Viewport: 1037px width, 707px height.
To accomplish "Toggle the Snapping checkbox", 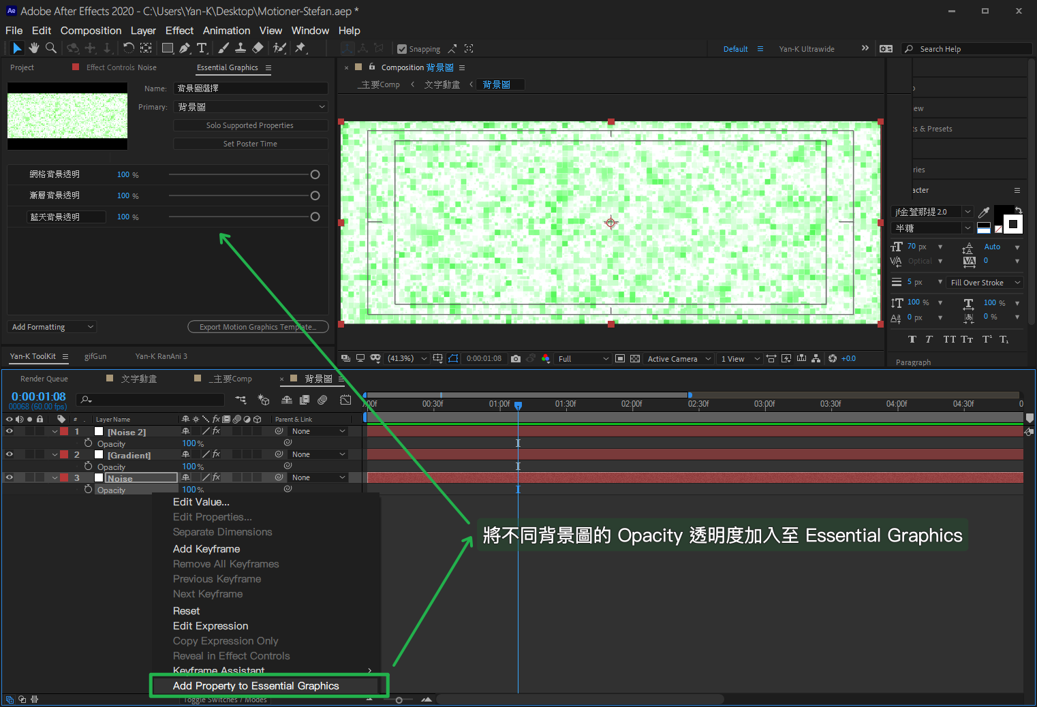I will [x=402, y=49].
